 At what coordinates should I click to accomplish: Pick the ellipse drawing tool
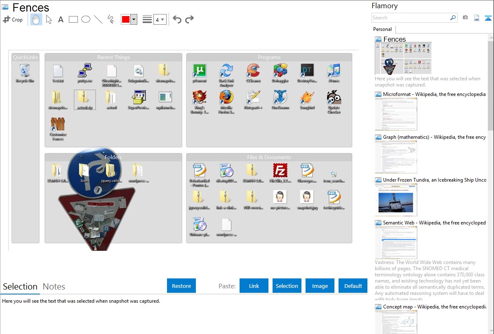click(x=86, y=19)
